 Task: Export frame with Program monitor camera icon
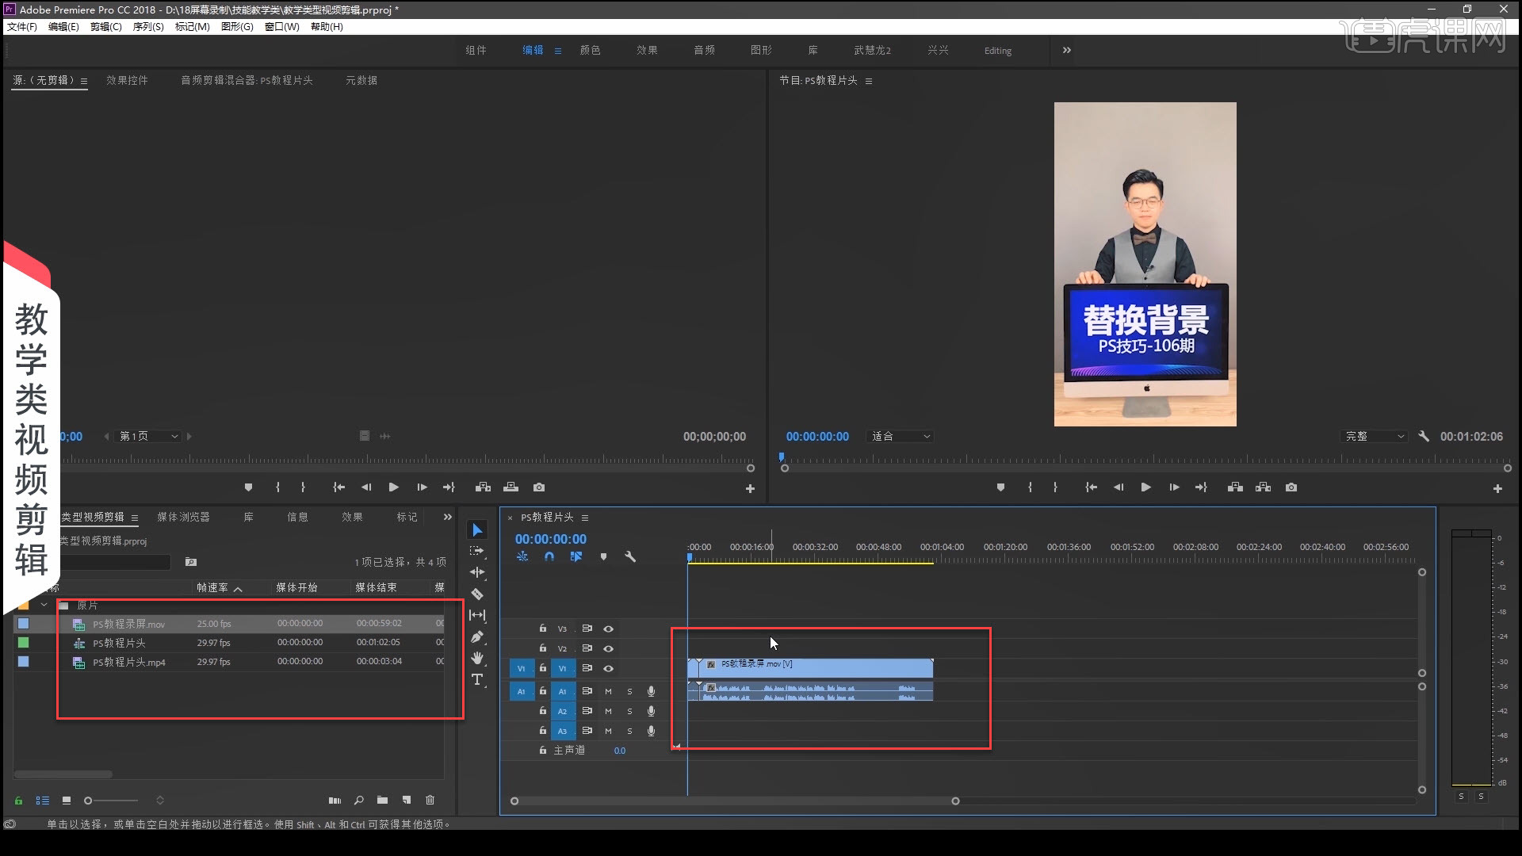click(1291, 487)
